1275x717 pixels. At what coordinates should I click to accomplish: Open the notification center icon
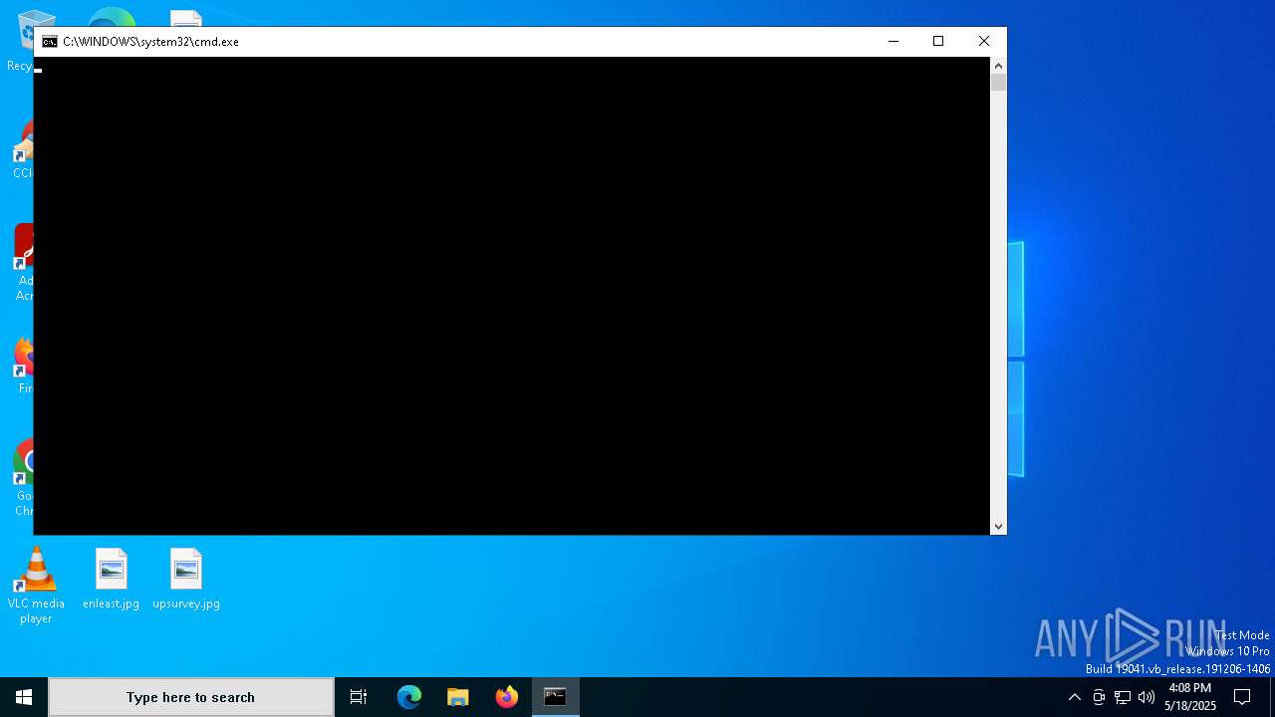[x=1242, y=697]
